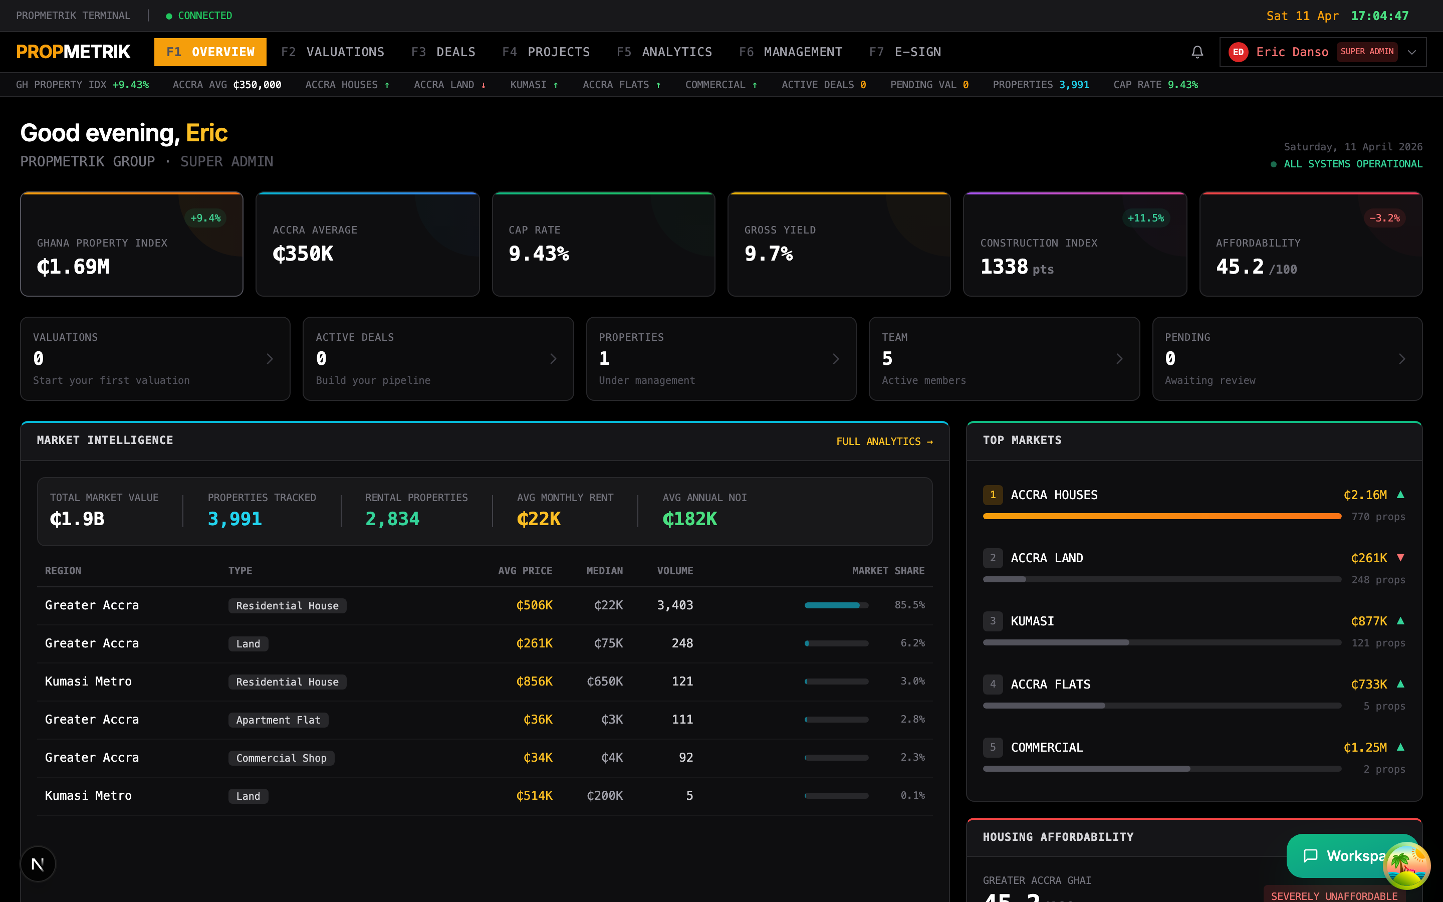Open the Properties under management card

click(x=721, y=358)
